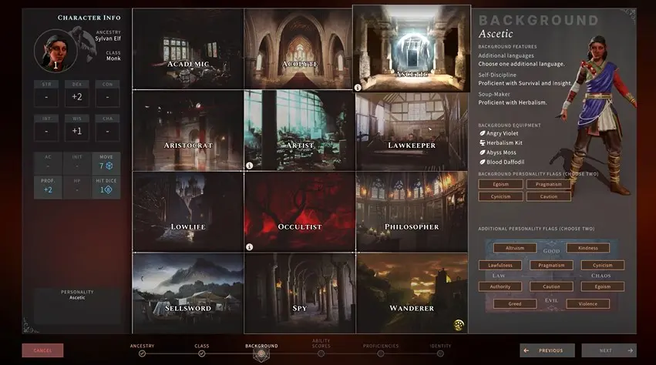
Task: Click the info icon on the Artist tile
Action: pyautogui.click(x=249, y=165)
